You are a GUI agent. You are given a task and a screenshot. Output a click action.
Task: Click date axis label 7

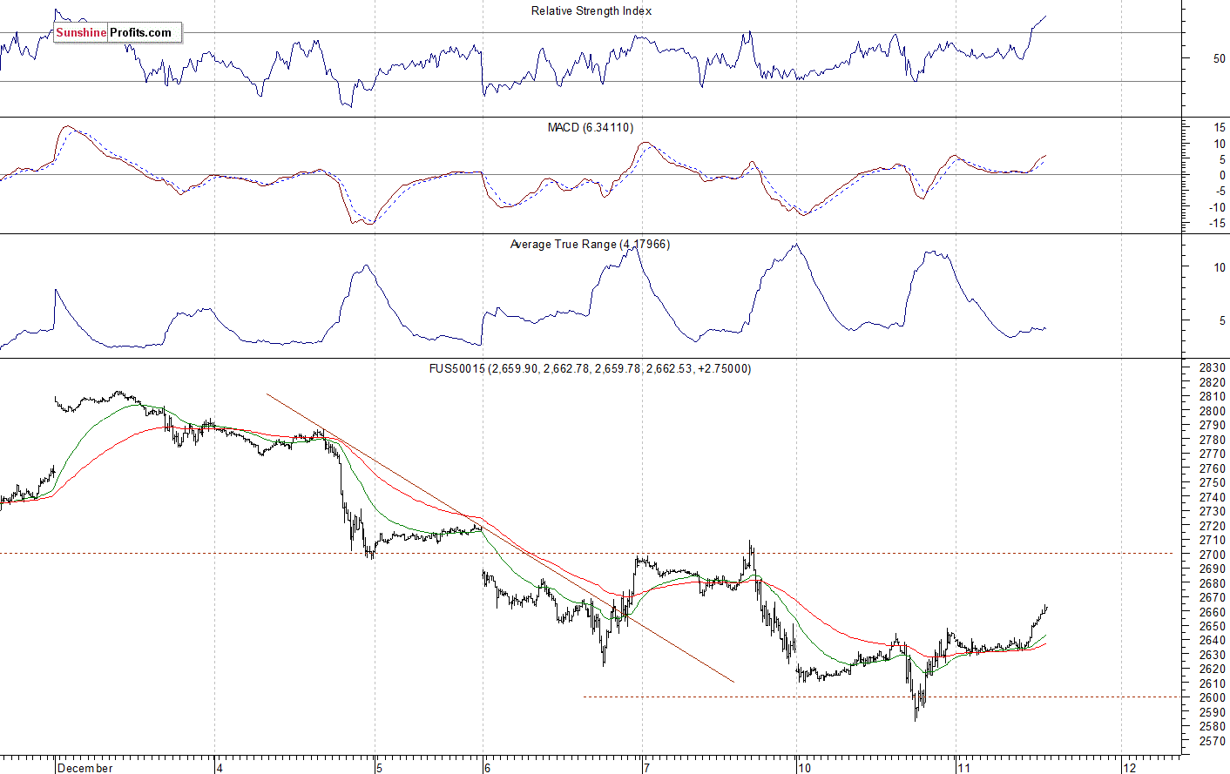tap(646, 768)
